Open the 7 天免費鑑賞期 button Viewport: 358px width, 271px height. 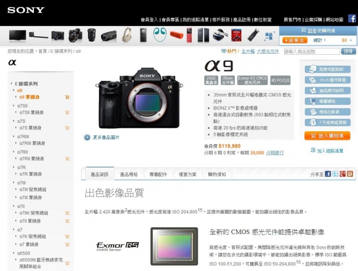(x=328, y=122)
